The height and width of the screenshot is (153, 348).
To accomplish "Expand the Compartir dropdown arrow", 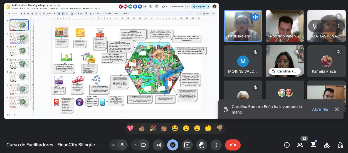I will [x=208, y=6].
